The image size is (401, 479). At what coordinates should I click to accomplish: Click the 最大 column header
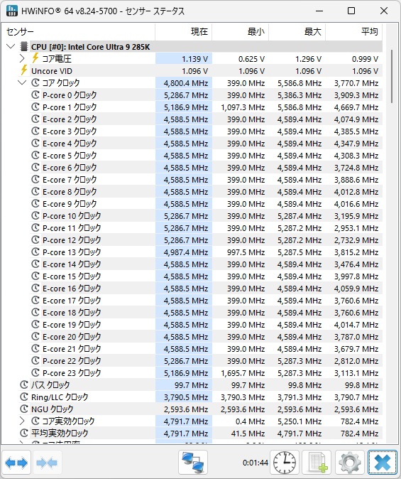coord(297,31)
